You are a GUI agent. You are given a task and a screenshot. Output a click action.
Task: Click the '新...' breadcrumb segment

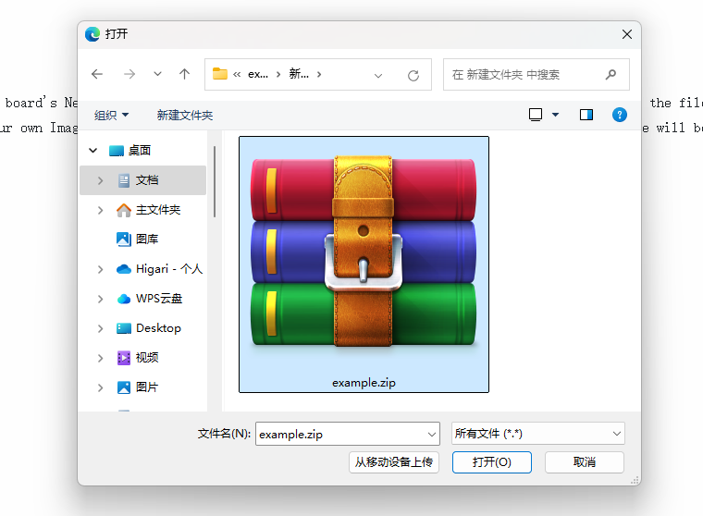coord(299,74)
